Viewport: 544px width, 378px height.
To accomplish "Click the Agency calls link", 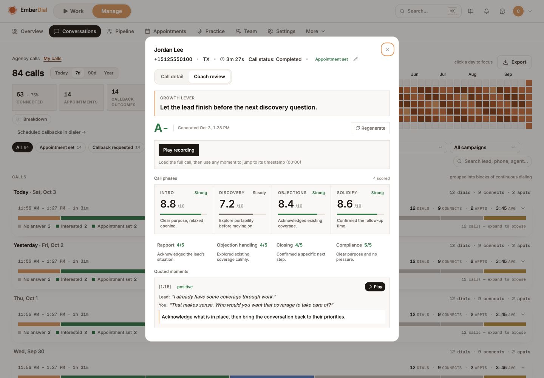I will (x=26, y=59).
